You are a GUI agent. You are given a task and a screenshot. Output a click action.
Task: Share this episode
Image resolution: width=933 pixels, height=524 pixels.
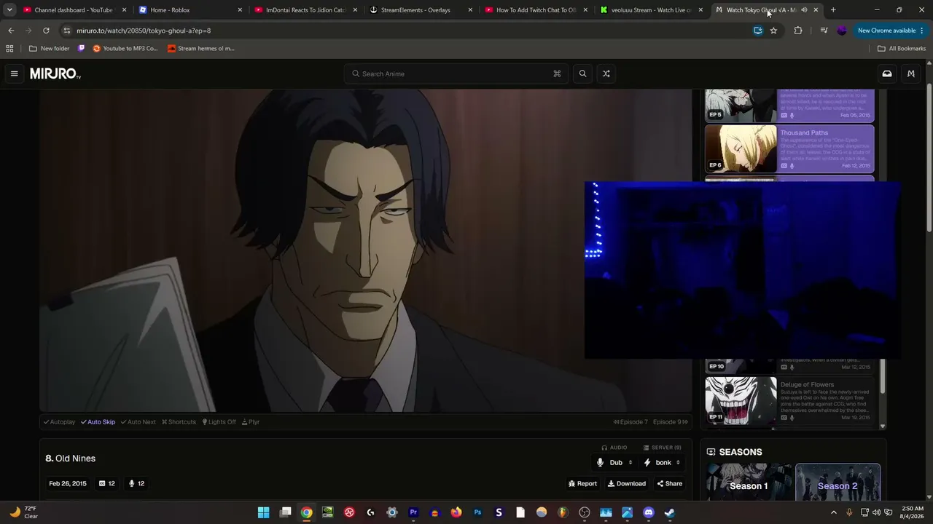pos(670,483)
